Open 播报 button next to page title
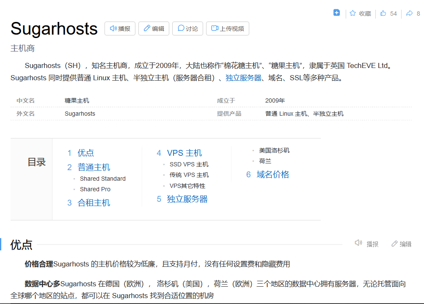Viewport: 424px width, 304px height. 120,29
